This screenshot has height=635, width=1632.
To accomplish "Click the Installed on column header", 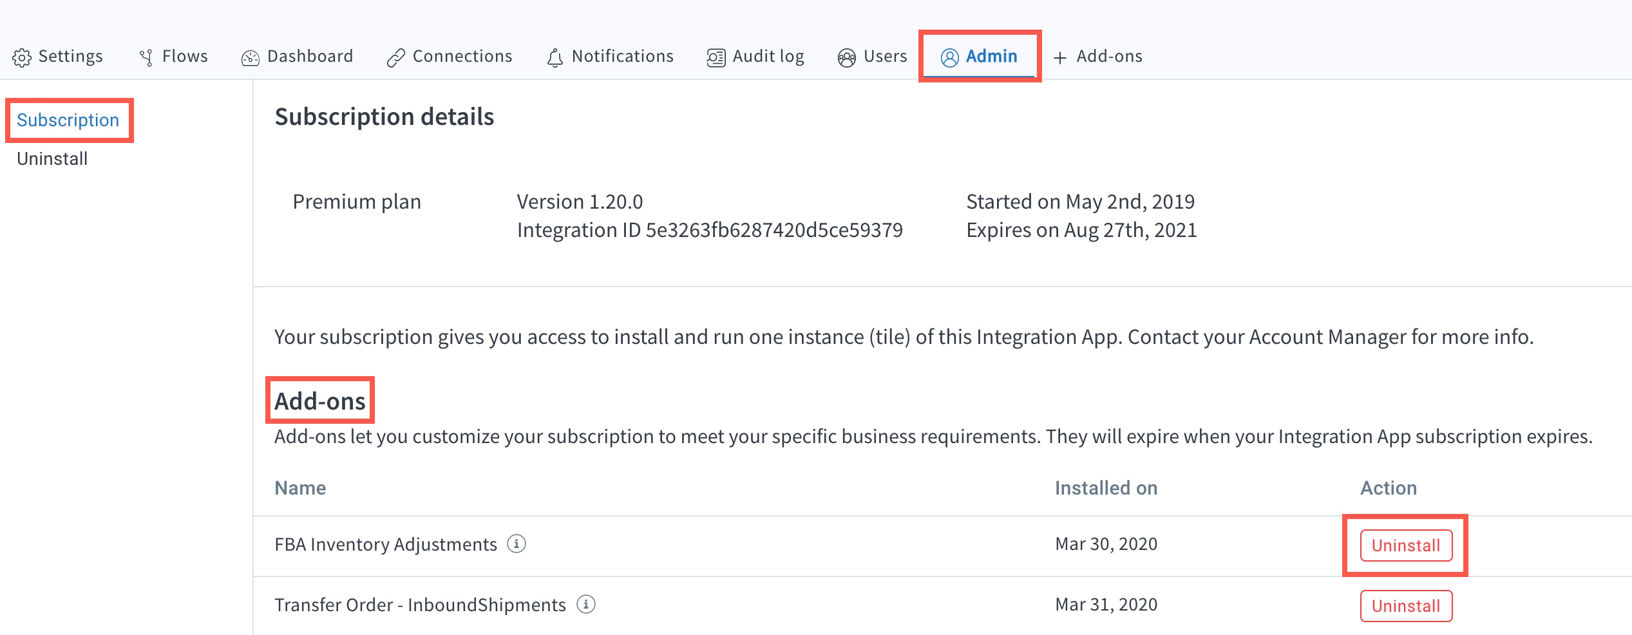I will click(x=1106, y=488).
